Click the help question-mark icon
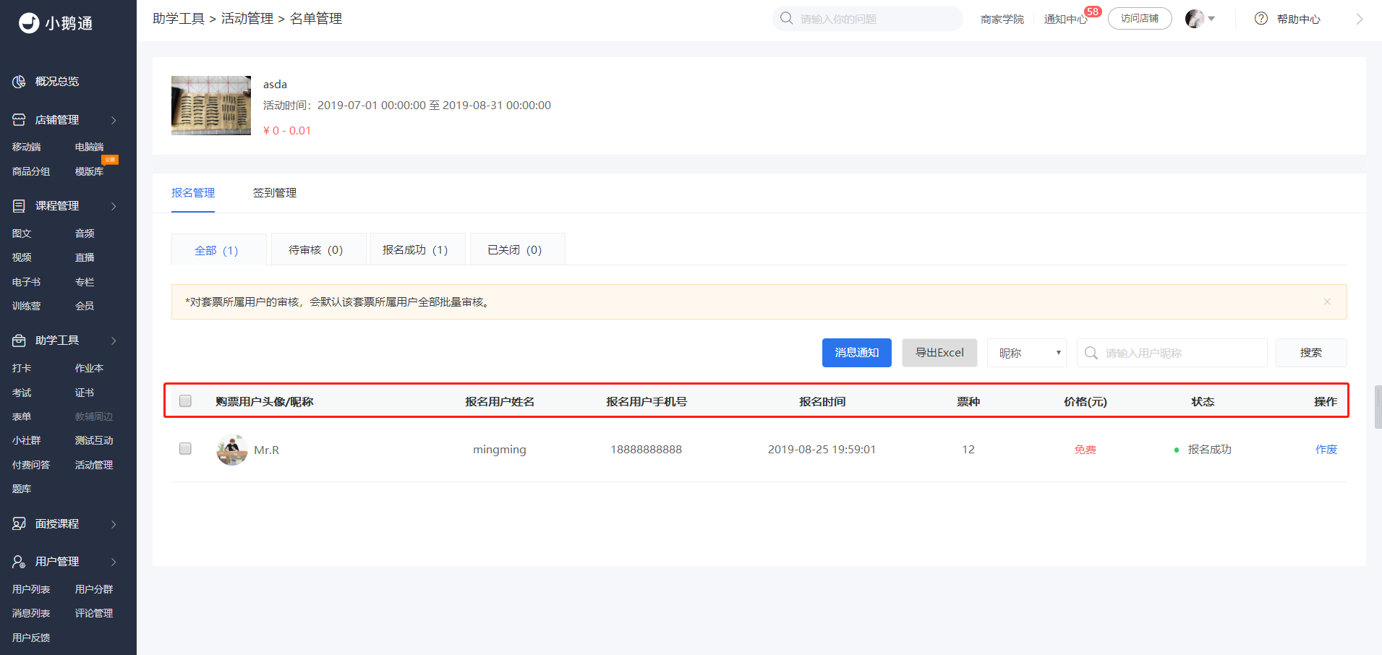The image size is (1382, 655). click(x=1261, y=19)
